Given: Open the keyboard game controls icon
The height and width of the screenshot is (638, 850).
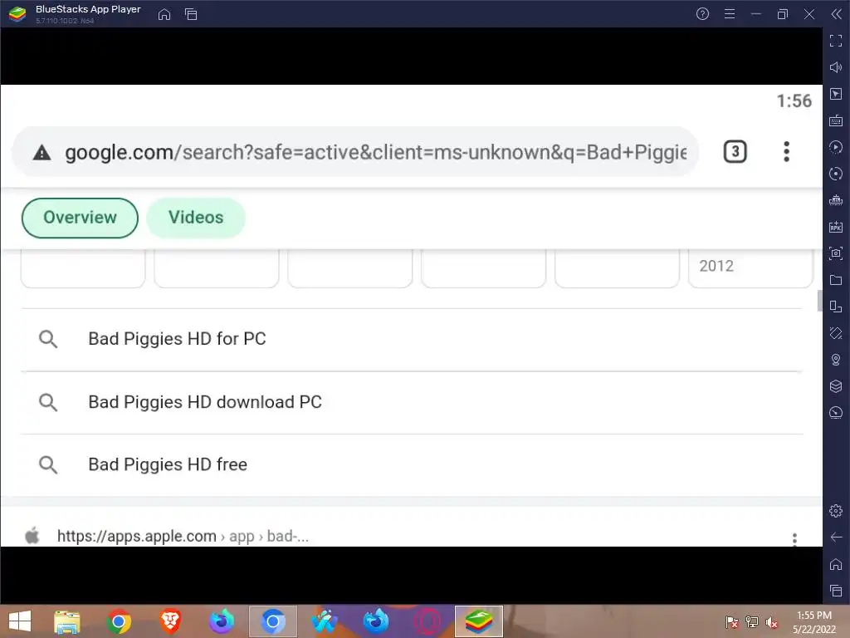Looking at the screenshot, I should [x=836, y=120].
